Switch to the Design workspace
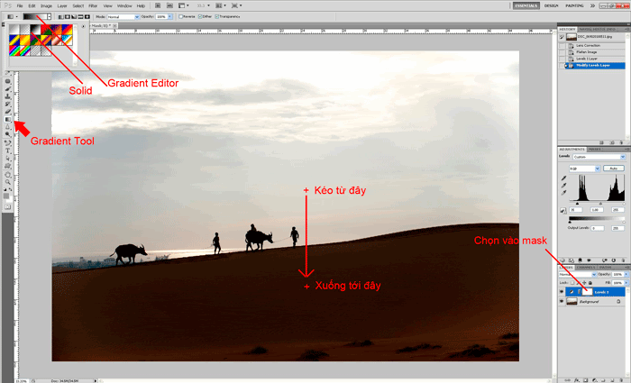Viewport: 631px width, 383px height. tap(551, 5)
